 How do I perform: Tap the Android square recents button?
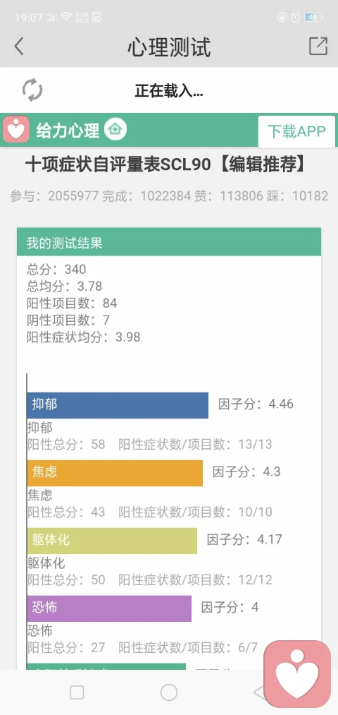77,692
